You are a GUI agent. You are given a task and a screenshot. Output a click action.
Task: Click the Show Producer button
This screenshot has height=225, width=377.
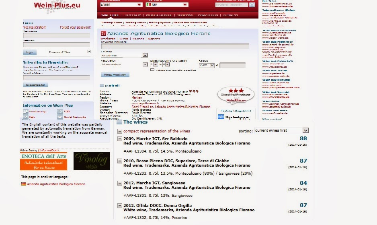[x=115, y=75]
